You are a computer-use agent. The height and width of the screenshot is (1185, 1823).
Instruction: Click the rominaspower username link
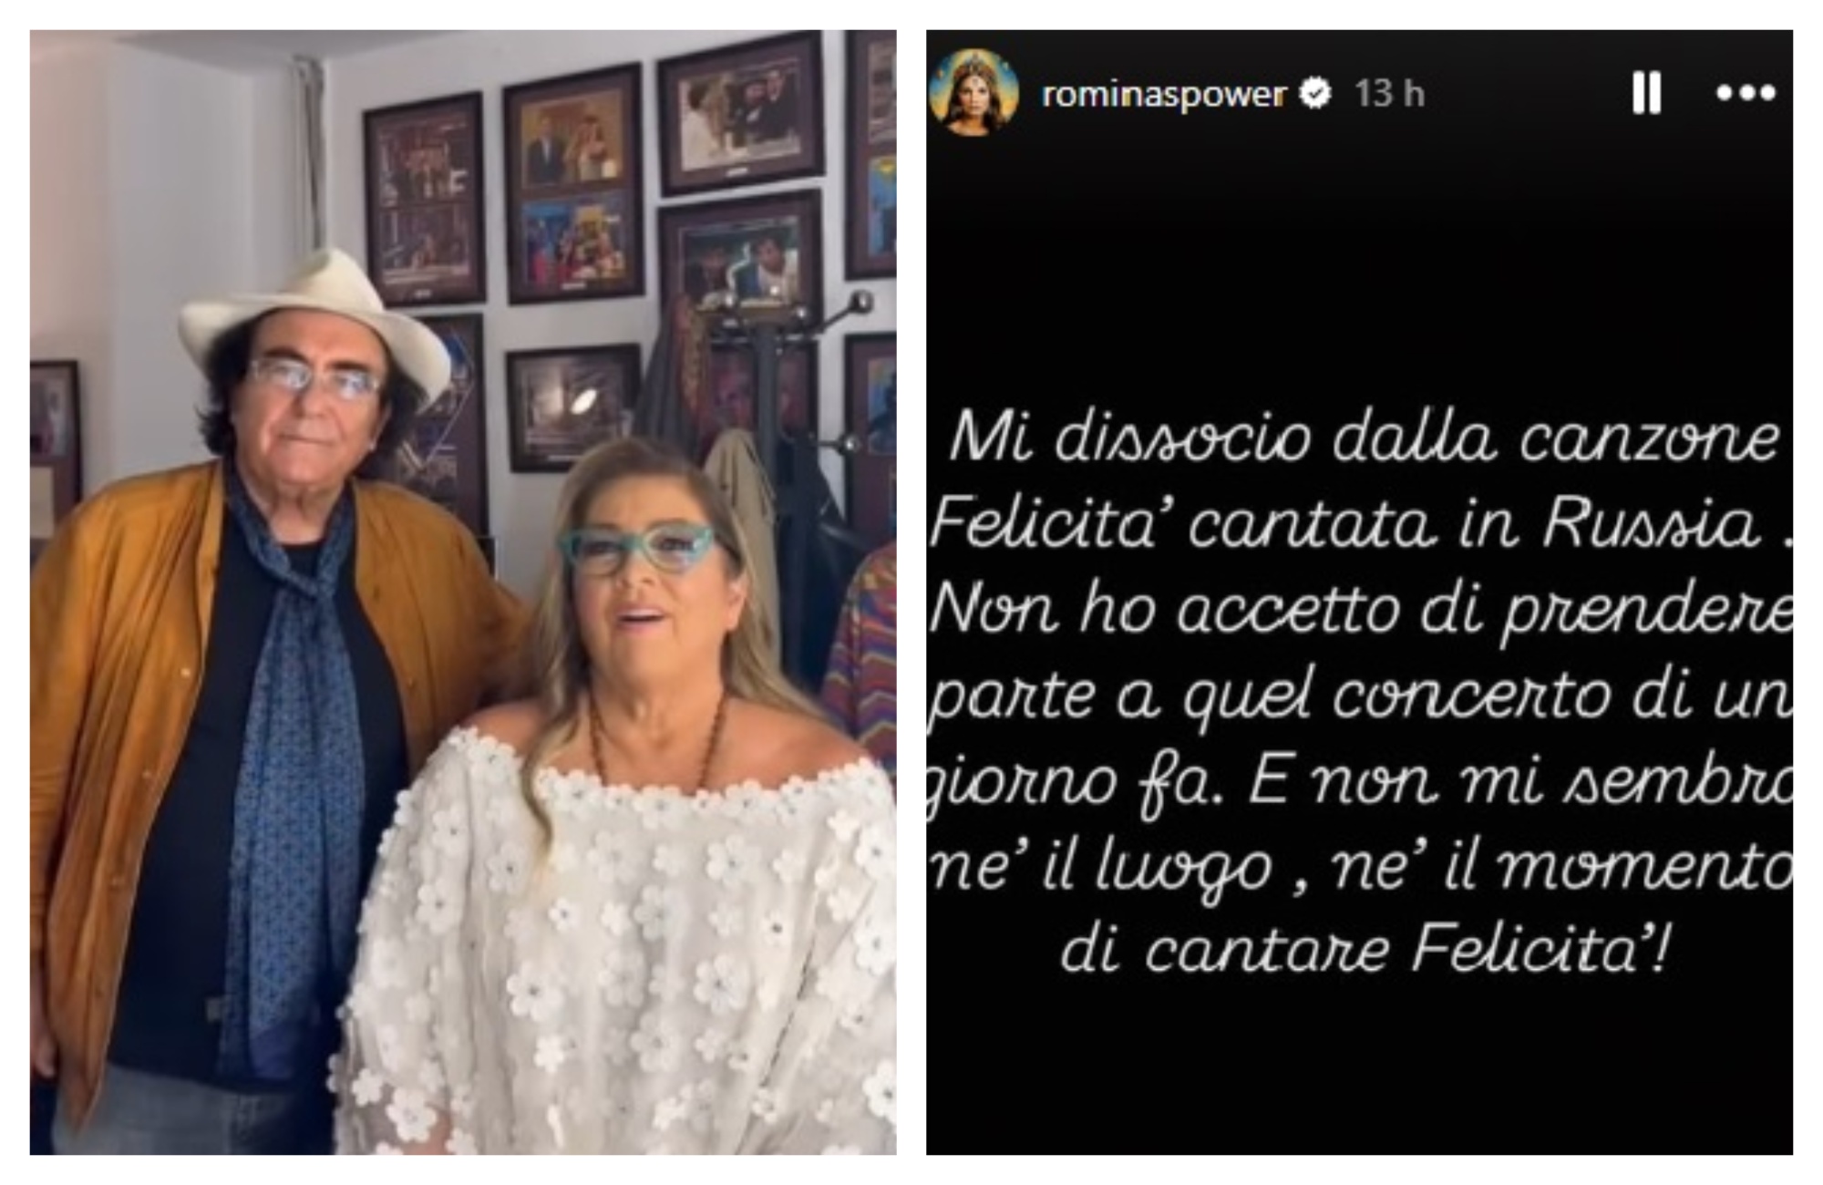pyautogui.click(x=1164, y=93)
